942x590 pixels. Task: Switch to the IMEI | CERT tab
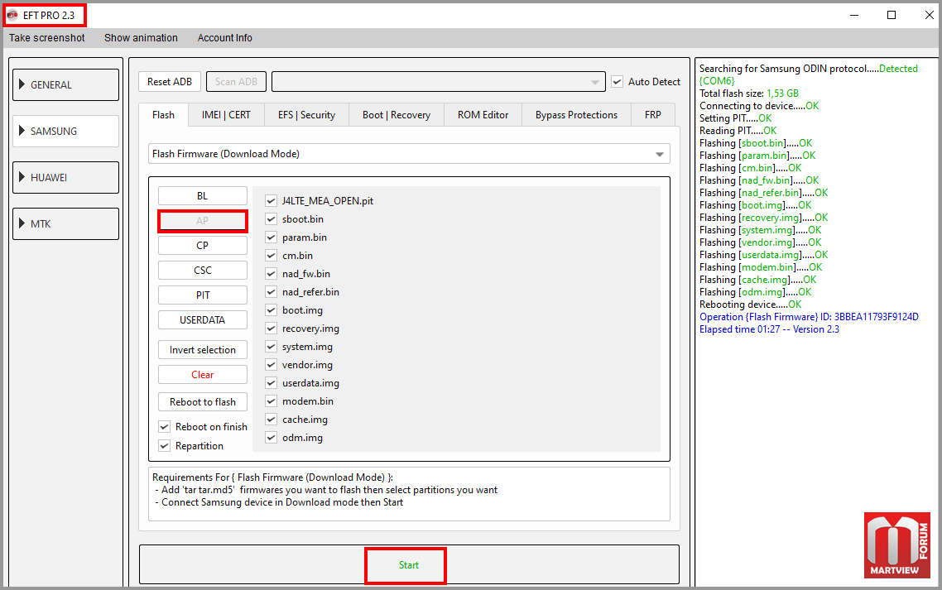click(x=226, y=115)
